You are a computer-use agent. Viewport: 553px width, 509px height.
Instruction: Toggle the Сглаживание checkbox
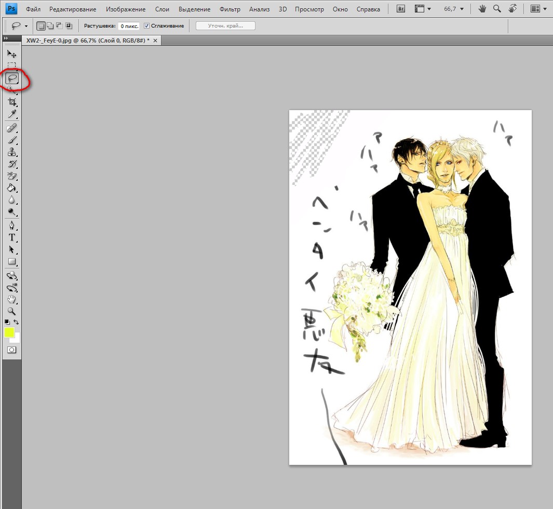147,26
